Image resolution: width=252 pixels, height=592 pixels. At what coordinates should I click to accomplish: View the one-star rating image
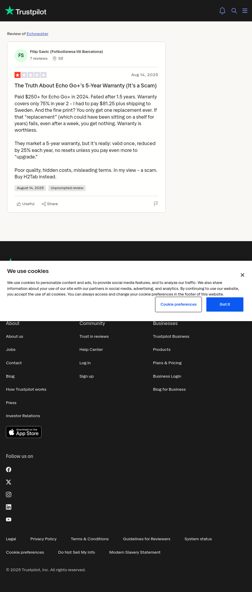[x=31, y=75]
